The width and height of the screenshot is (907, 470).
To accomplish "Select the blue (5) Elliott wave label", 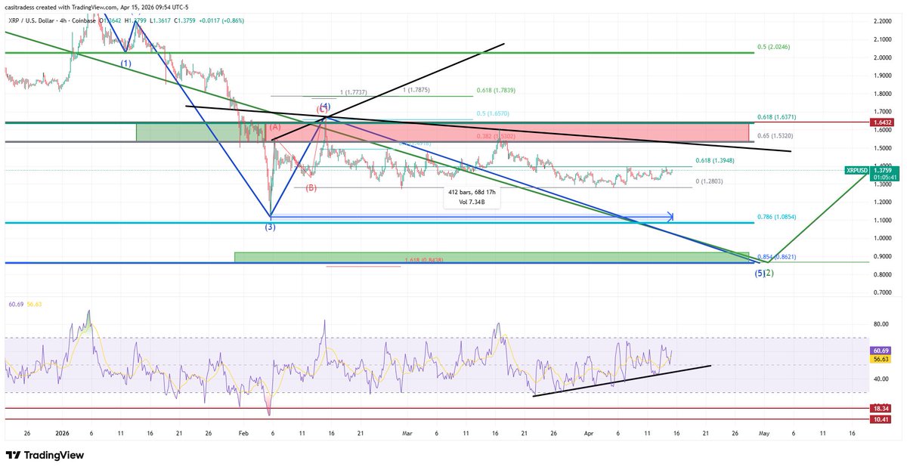I will pos(760,273).
